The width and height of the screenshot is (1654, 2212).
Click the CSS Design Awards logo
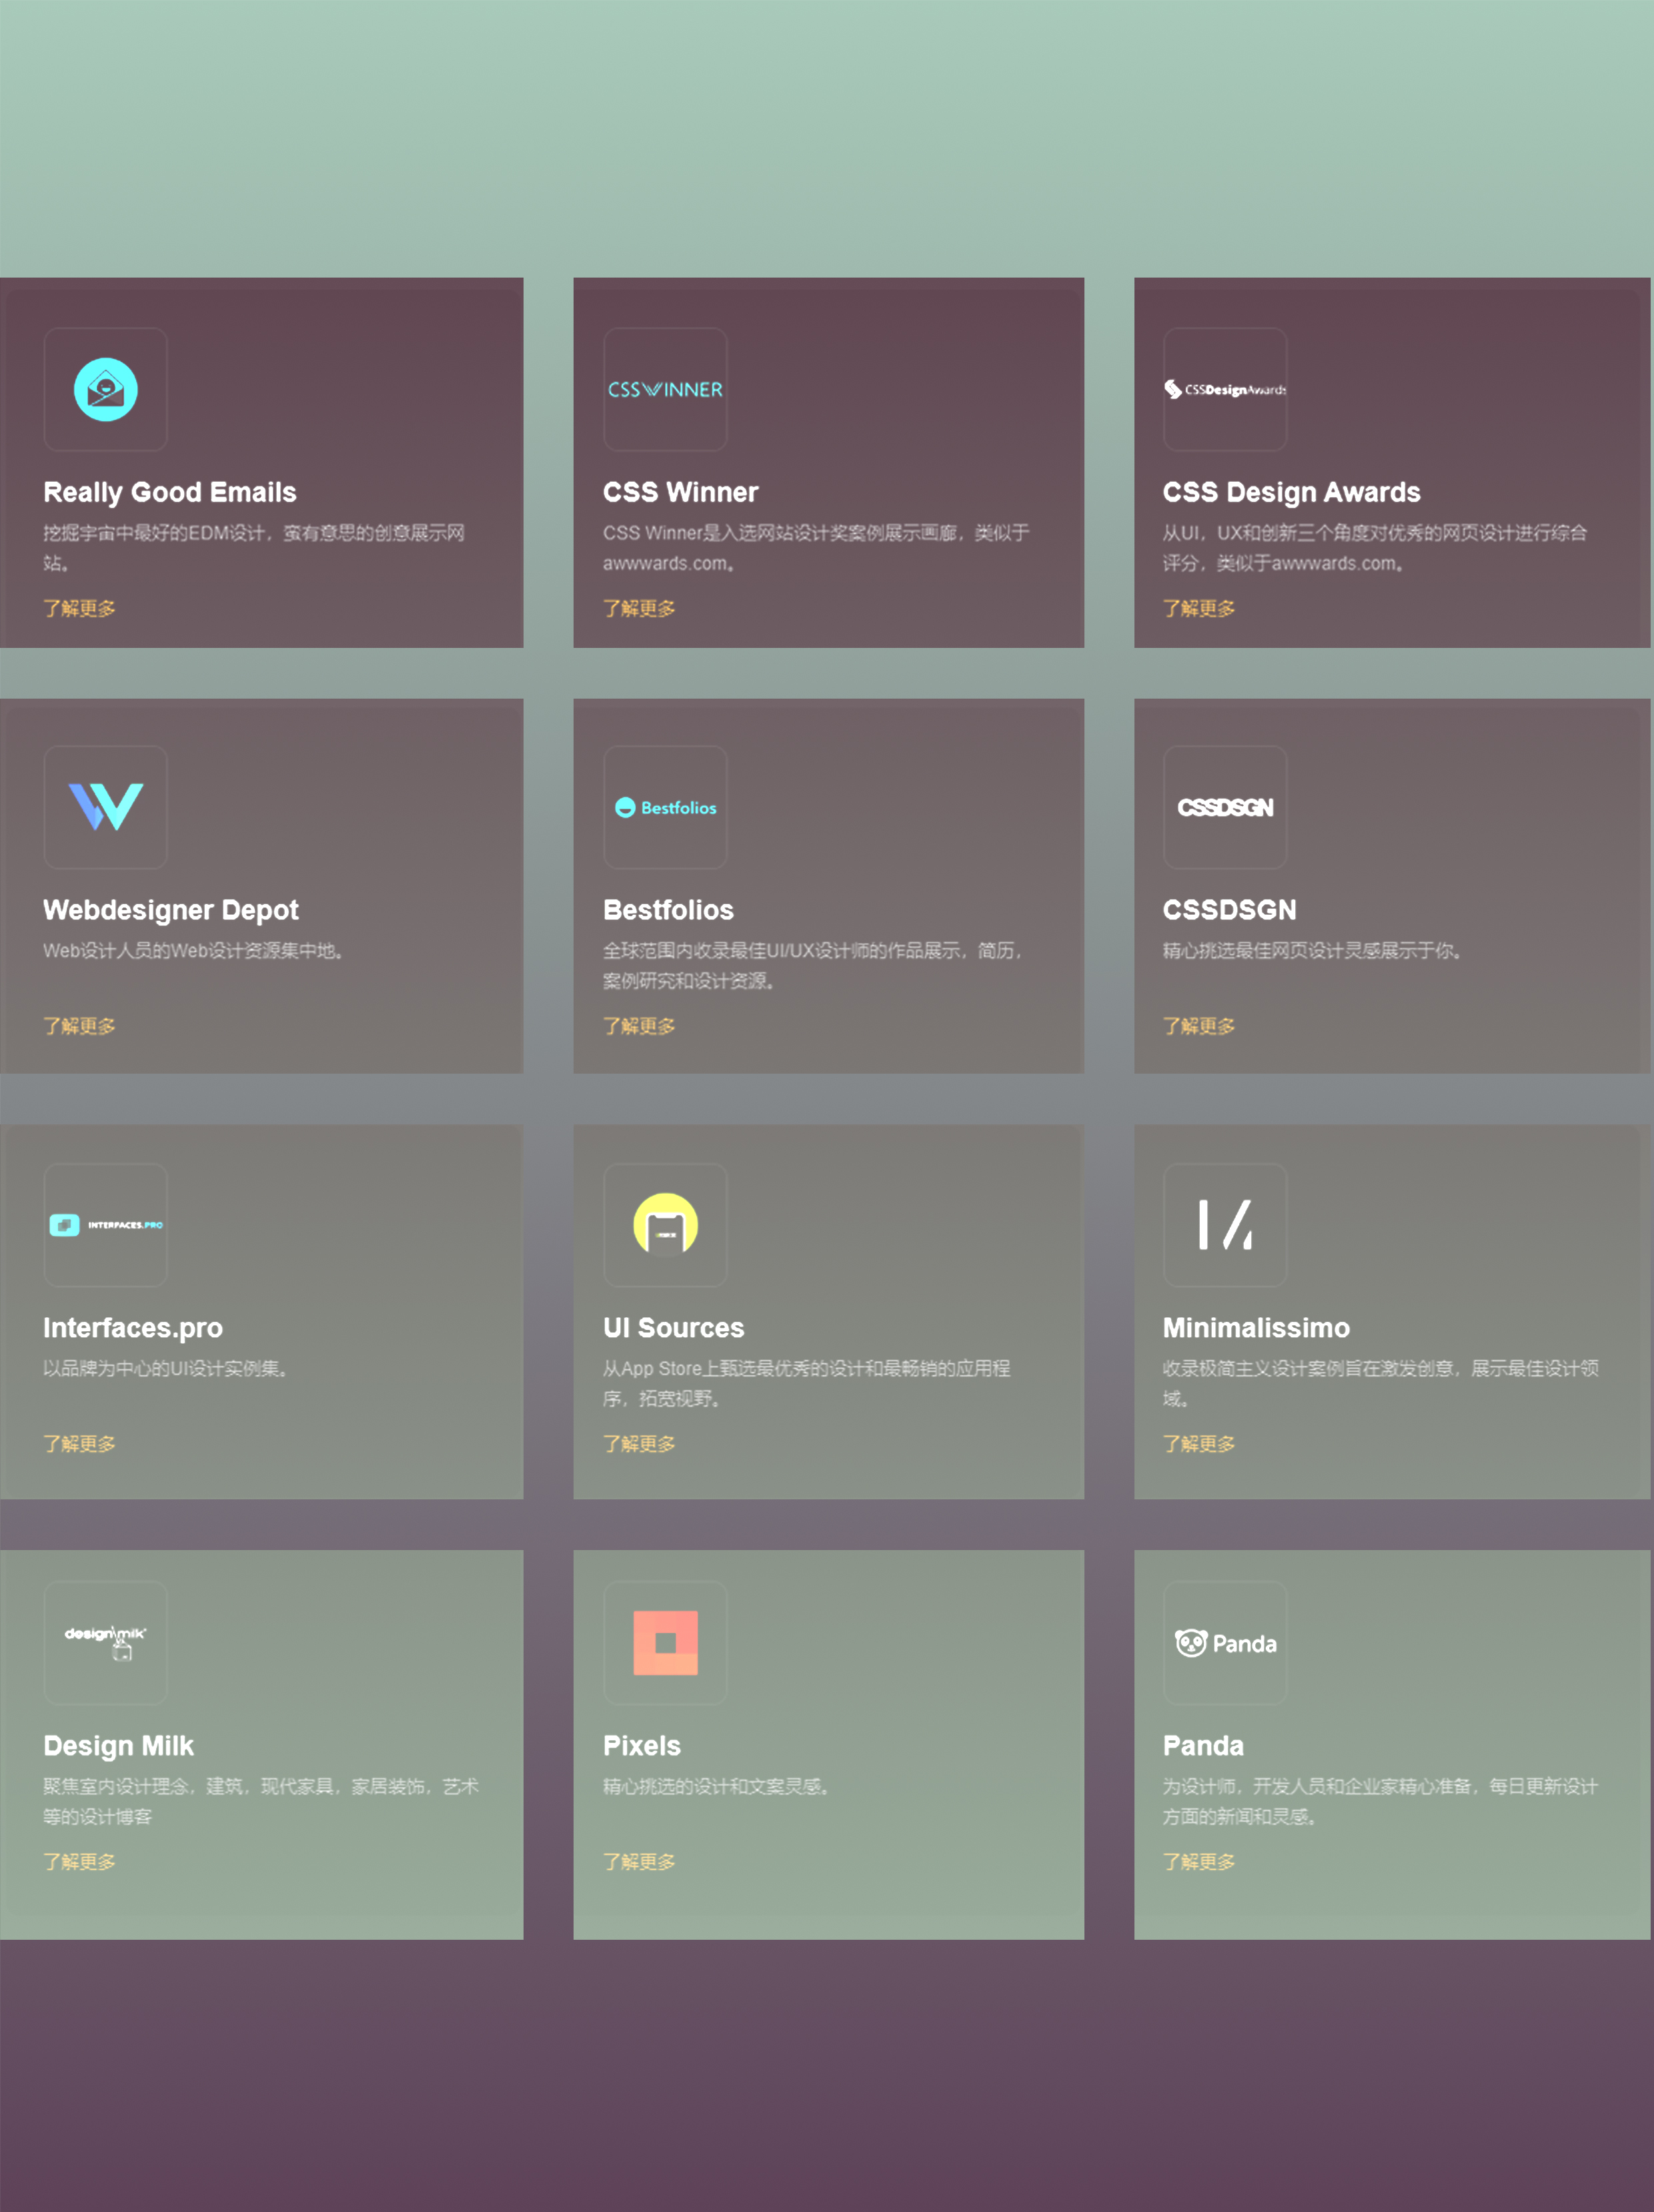coord(1224,389)
